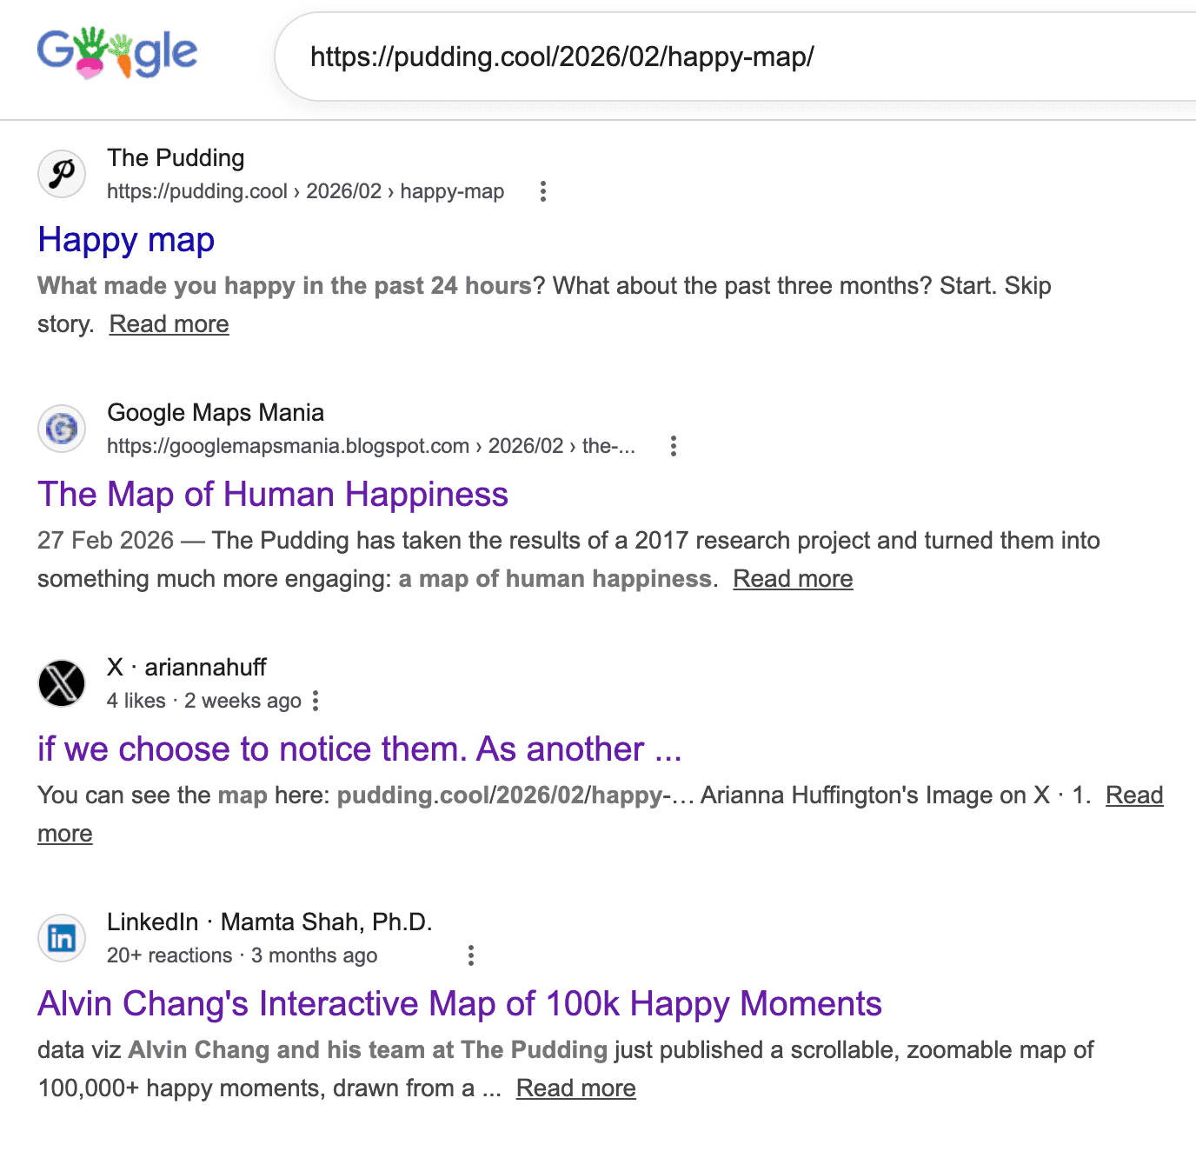Click the Google Maps Mania favicon

pos(62,429)
